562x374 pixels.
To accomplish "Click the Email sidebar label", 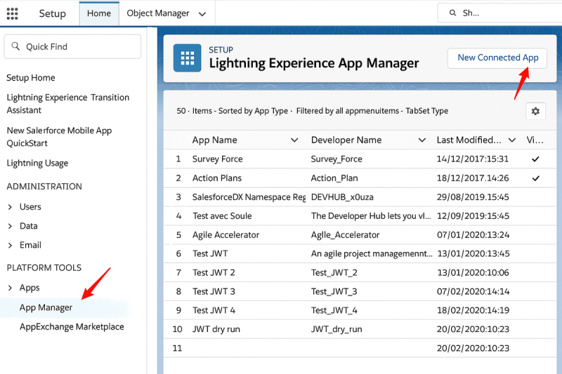I will click(x=30, y=245).
